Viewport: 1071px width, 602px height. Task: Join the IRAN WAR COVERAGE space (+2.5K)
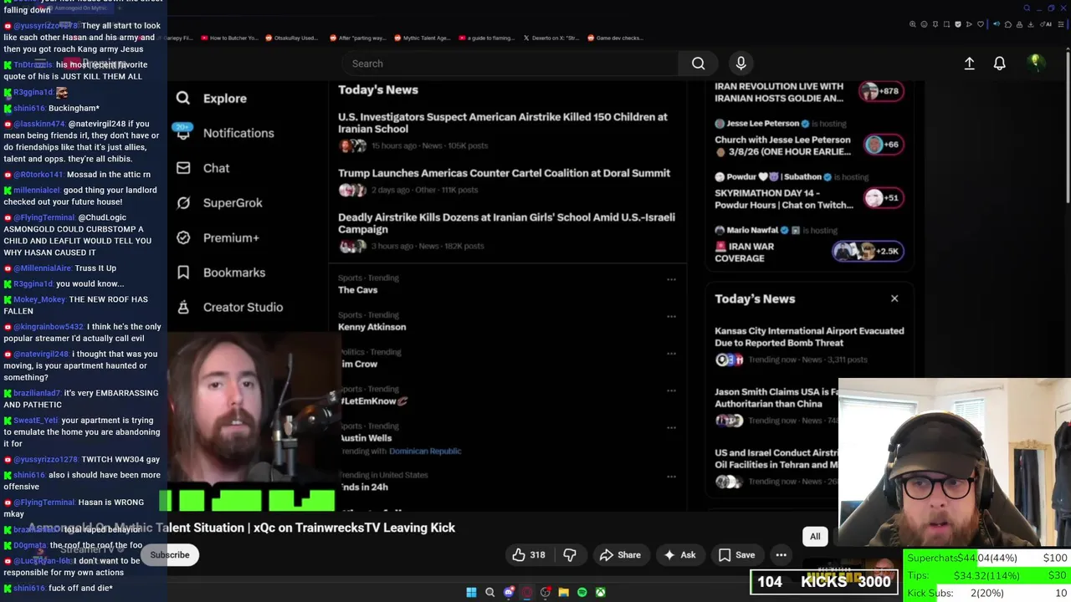point(868,251)
